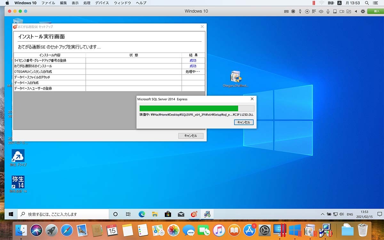Open the Apple menu
This screenshot has width=384, height=240.
[7, 3]
